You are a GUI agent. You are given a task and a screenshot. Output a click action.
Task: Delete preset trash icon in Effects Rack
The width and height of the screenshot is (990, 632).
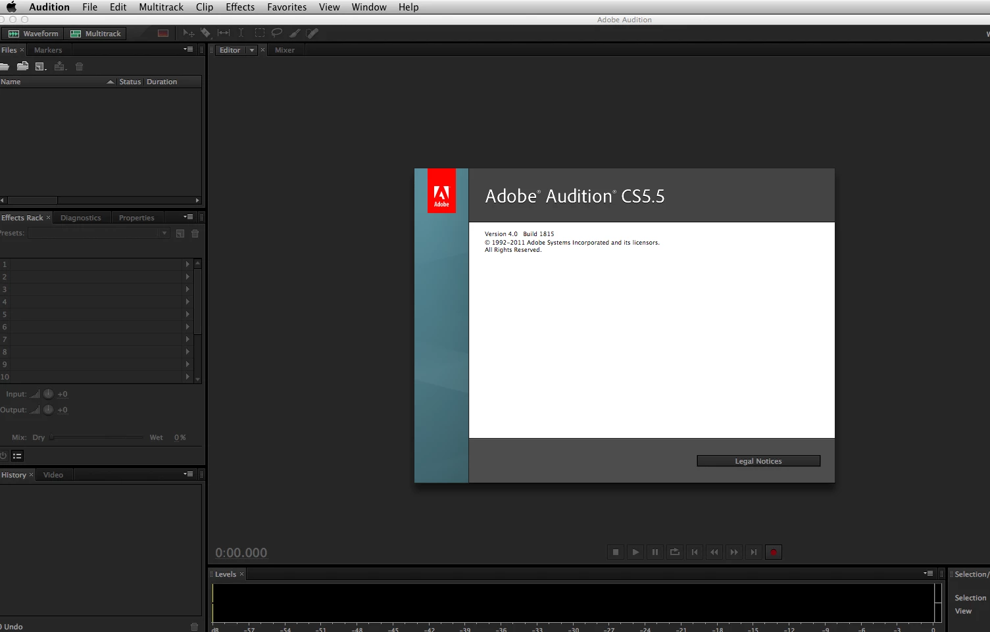195,233
